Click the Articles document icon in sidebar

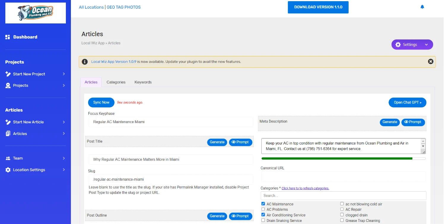8,134
